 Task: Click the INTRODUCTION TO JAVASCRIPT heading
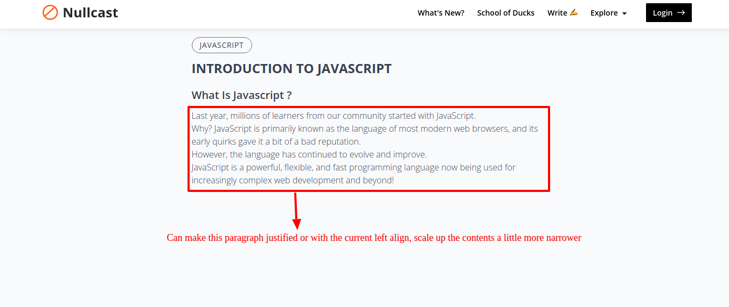pyautogui.click(x=291, y=69)
